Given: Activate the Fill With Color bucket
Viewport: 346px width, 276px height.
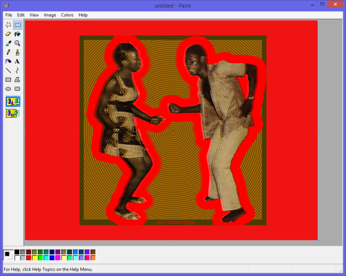Looking at the screenshot, I should pyautogui.click(x=17, y=34).
